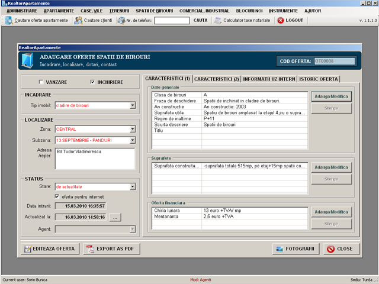Enable the VANZARE checkbox
Screen dimensions: 379x284
(41, 82)
